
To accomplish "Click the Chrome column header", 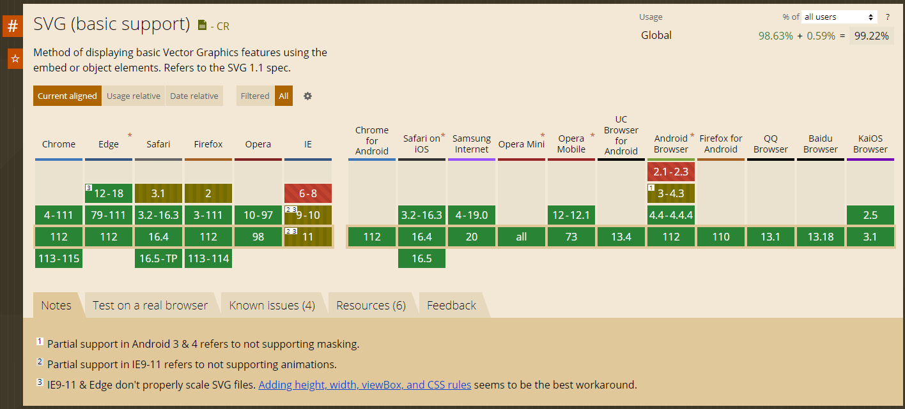I will 59,144.
